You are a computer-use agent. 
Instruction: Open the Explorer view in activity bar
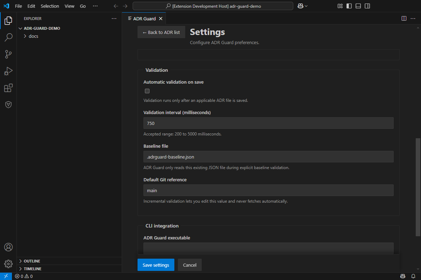[x=8, y=21]
